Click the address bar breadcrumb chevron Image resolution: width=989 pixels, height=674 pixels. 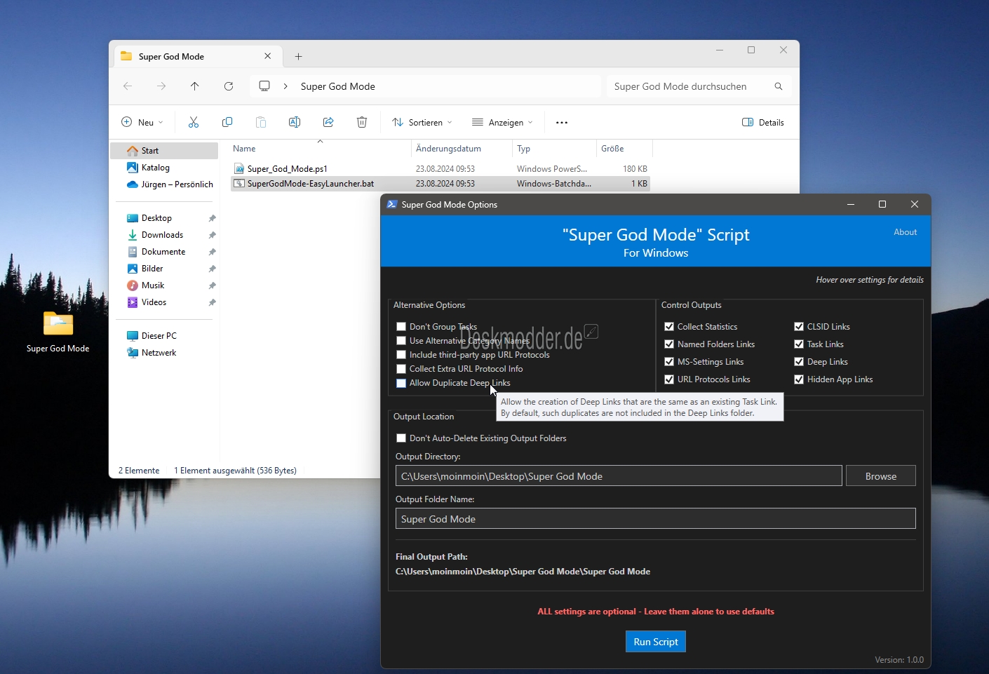(x=285, y=86)
